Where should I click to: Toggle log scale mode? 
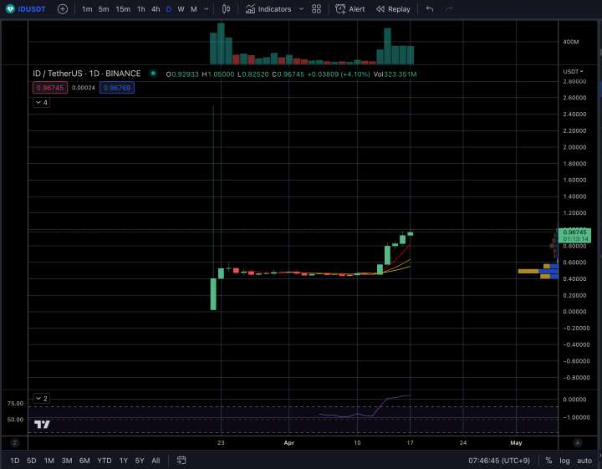coord(564,460)
